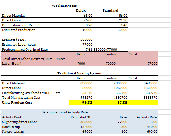The image size is (171, 136).
Task: Click the Safetry testing row label
Action: (x=13, y=132)
